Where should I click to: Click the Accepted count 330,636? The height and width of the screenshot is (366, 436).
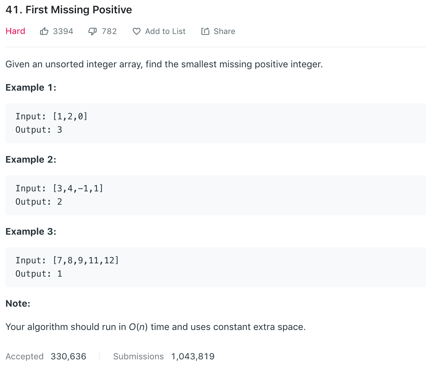pyautogui.click(x=68, y=356)
